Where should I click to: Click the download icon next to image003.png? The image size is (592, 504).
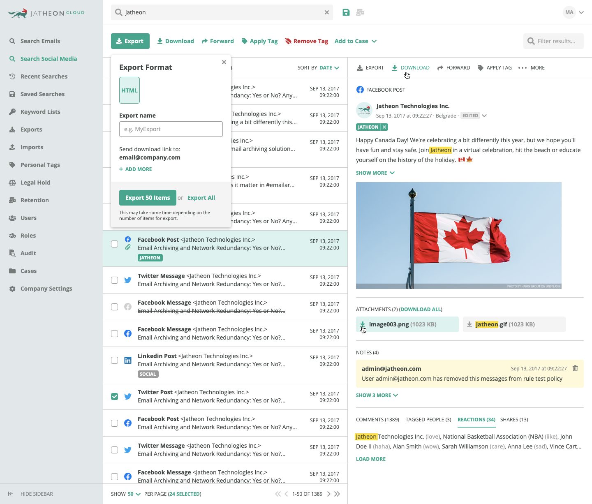363,324
